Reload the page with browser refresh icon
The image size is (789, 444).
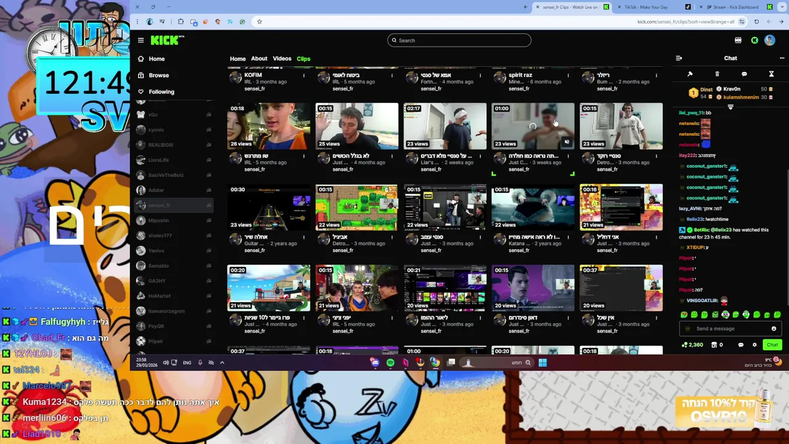tap(756, 22)
